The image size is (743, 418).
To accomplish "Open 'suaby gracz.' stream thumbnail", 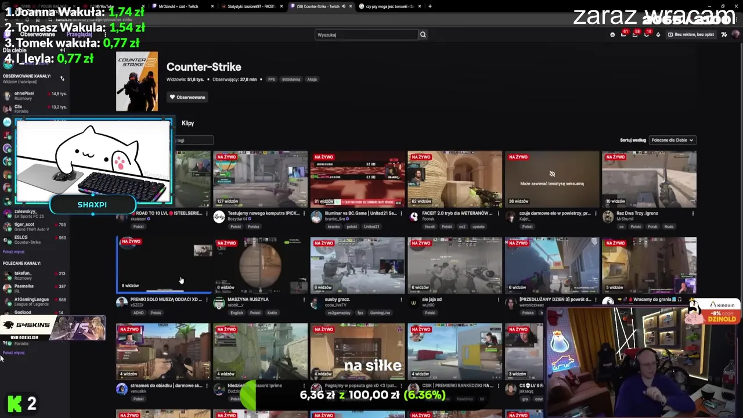I will coord(358,265).
